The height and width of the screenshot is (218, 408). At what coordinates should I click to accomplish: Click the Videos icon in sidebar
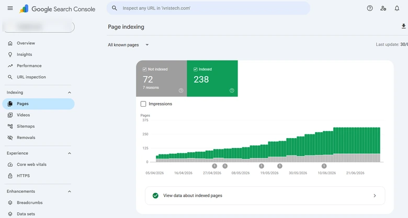[x=10, y=115]
